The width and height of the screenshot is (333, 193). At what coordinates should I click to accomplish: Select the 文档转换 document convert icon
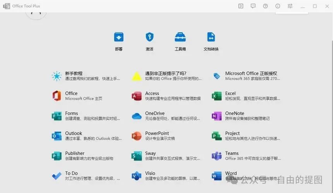[x=211, y=37]
